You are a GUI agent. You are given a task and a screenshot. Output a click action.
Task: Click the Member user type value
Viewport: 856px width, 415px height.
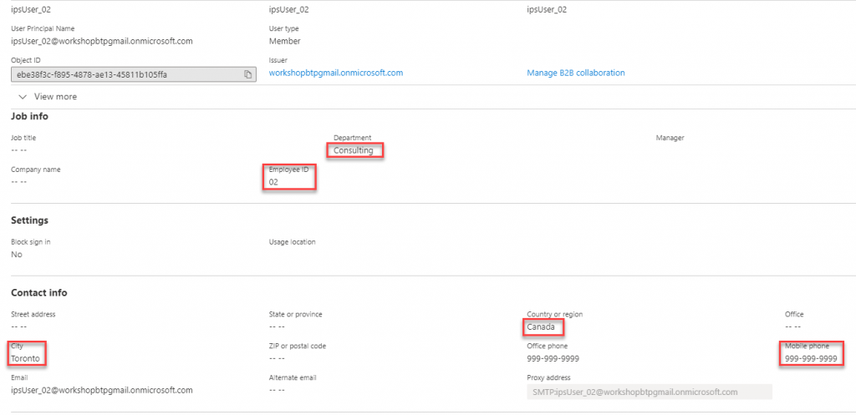[285, 41]
